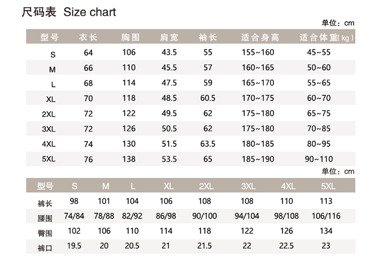Click the 袖长 column header
381x261 pixels.
pyautogui.click(x=208, y=37)
